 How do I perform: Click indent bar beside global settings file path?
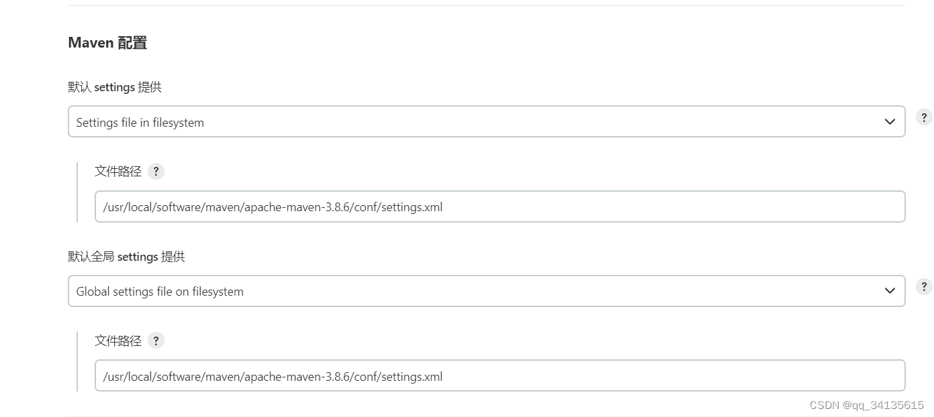point(77,361)
